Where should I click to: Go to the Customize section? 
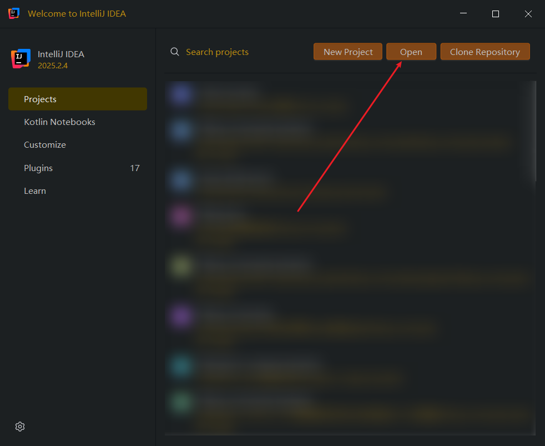45,144
